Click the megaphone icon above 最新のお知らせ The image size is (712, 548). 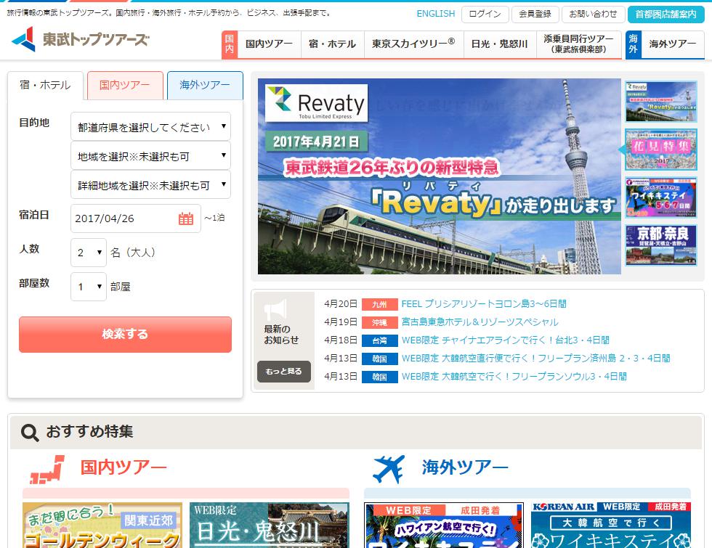[275, 310]
